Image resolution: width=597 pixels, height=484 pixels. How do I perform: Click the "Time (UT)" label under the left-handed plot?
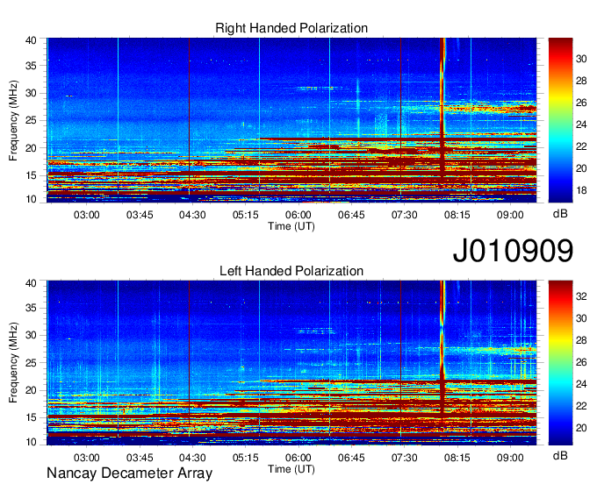click(x=291, y=469)
